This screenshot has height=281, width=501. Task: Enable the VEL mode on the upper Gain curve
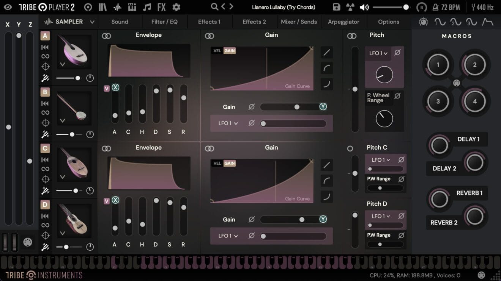(x=216, y=50)
